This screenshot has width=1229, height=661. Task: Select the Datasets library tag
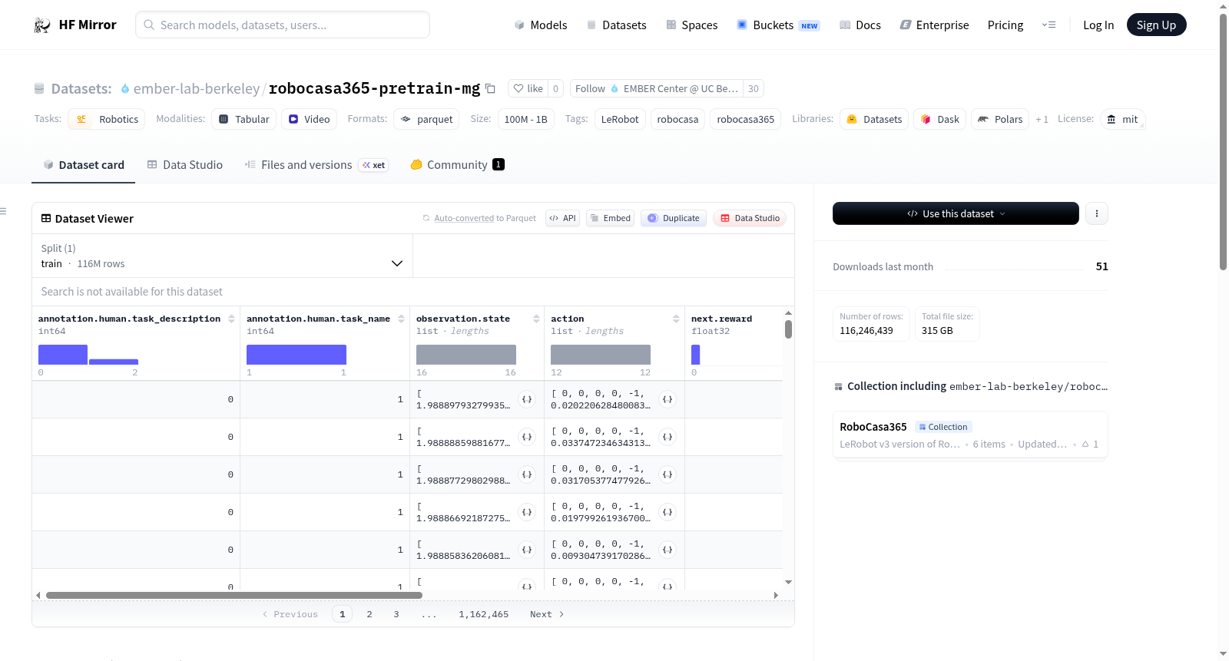pyautogui.click(x=874, y=119)
